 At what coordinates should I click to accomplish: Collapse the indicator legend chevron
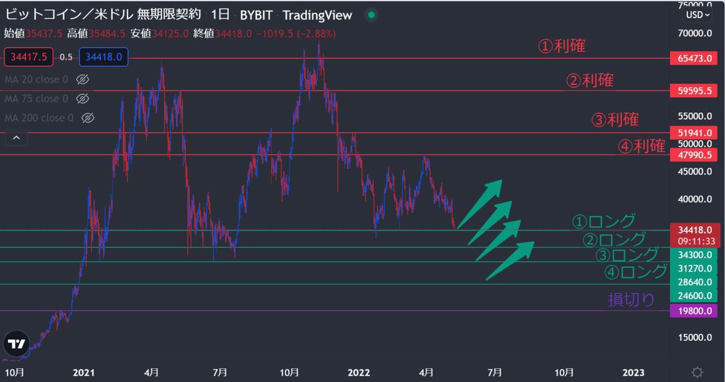click(x=16, y=138)
